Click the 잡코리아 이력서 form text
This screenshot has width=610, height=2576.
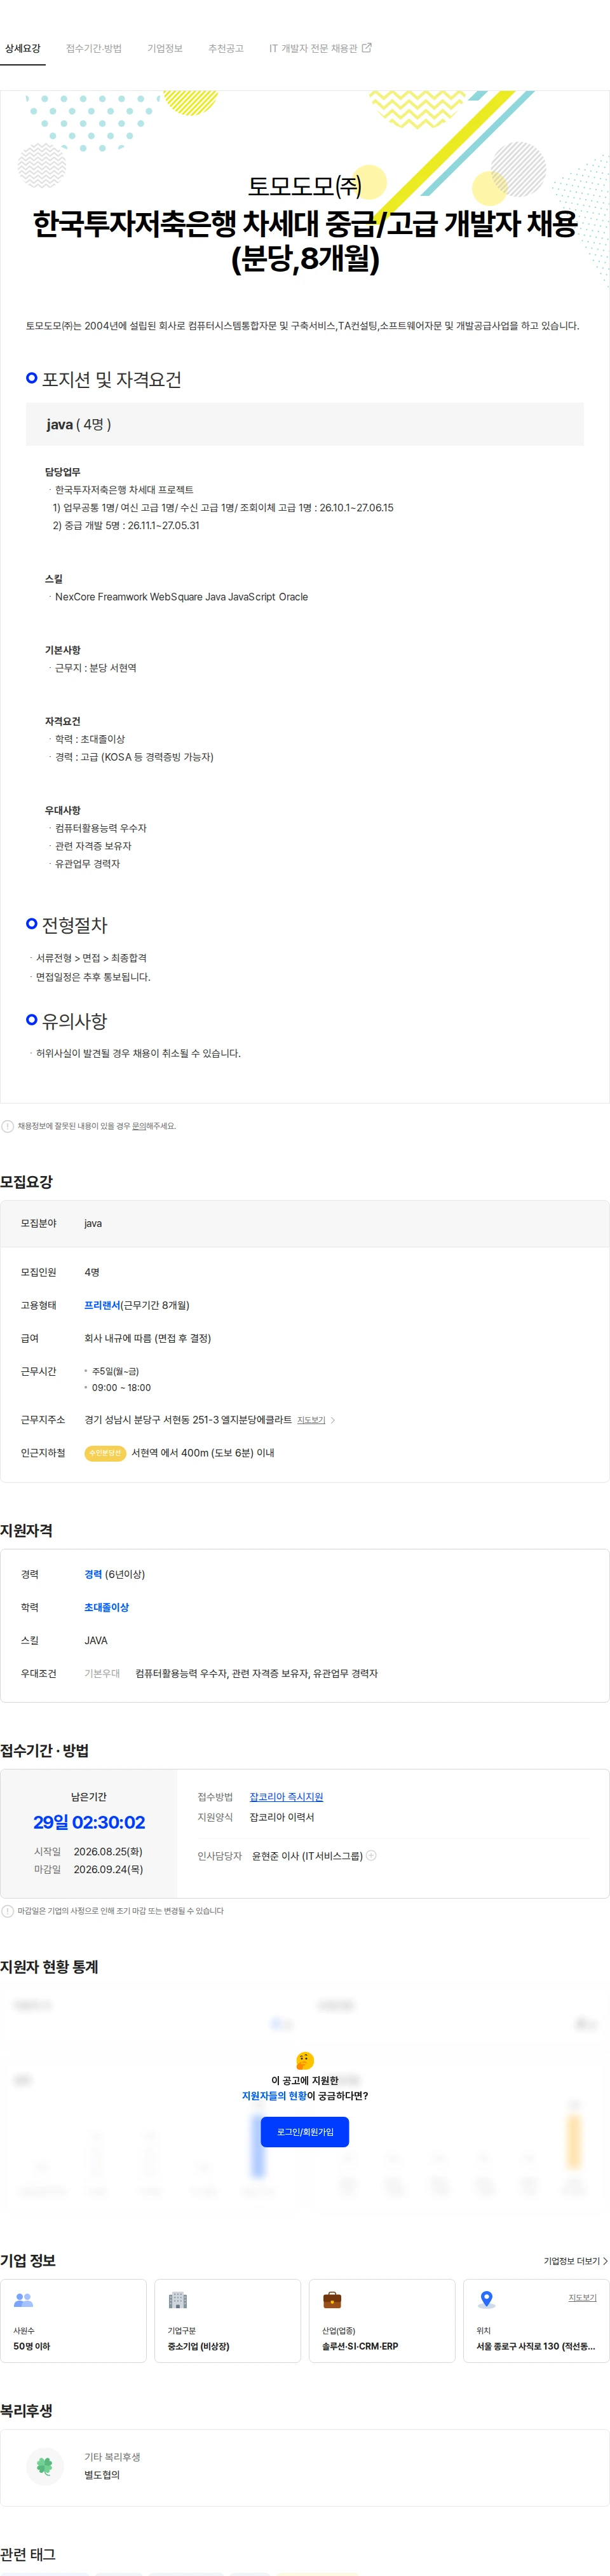[281, 1817]
